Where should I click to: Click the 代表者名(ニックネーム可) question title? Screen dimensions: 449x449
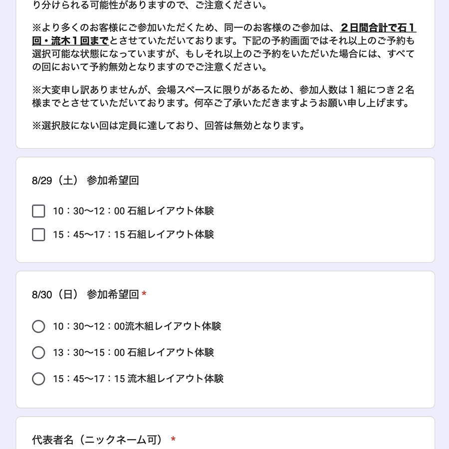pyautogui.click(x=98, y=440)
